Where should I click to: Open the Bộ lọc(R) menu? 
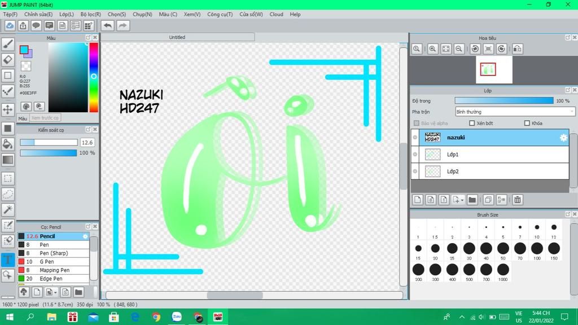point(91,14)
